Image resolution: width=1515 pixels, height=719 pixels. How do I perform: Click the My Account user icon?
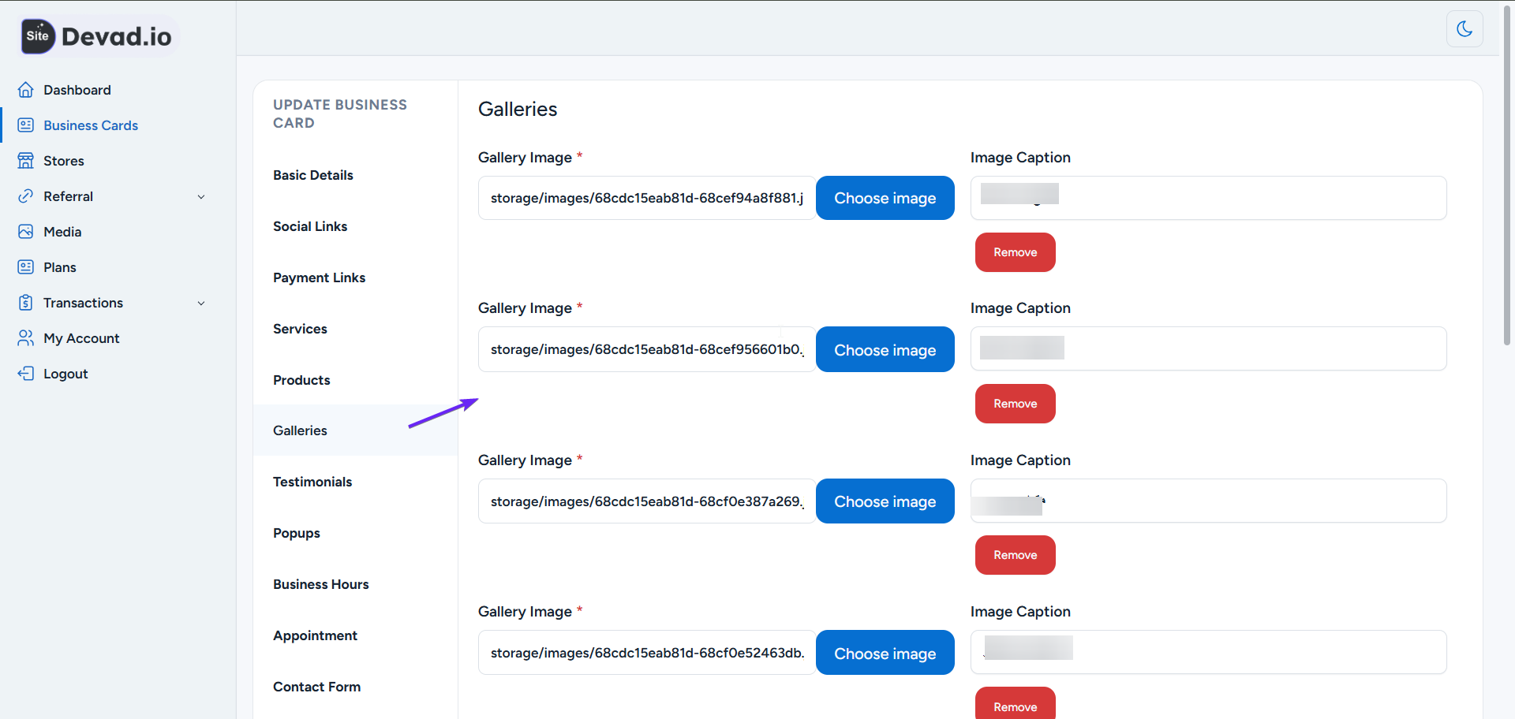point(26,338)
